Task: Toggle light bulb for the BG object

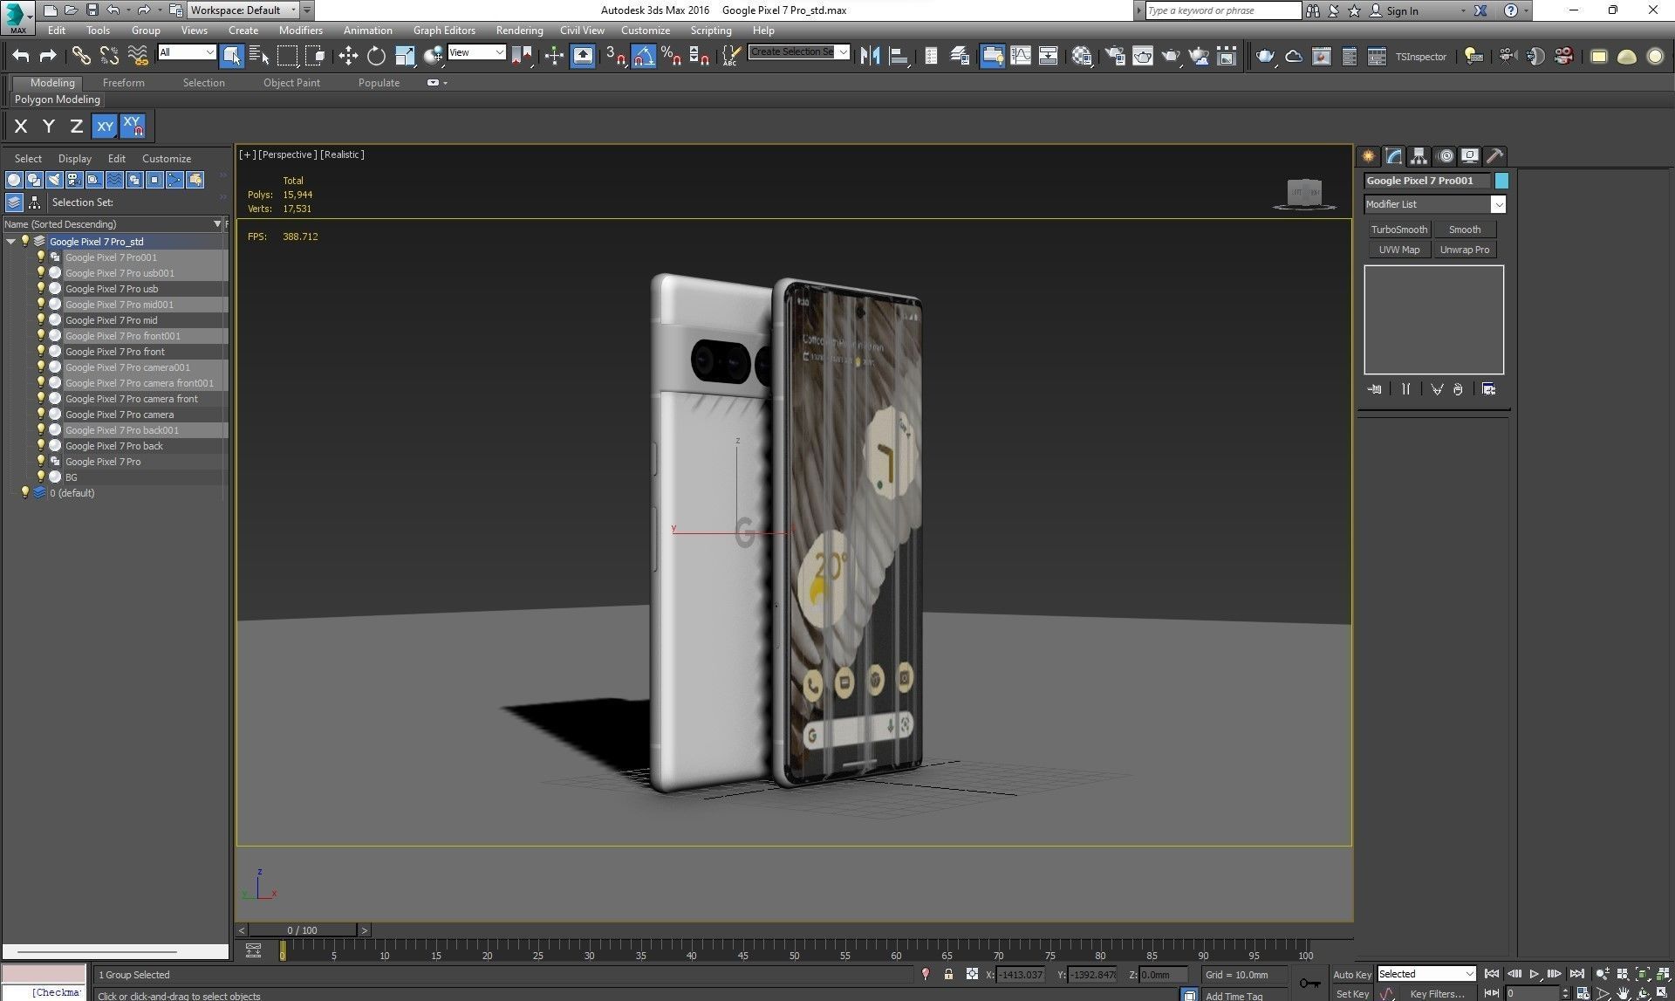Action: click(x=40, y=477)
